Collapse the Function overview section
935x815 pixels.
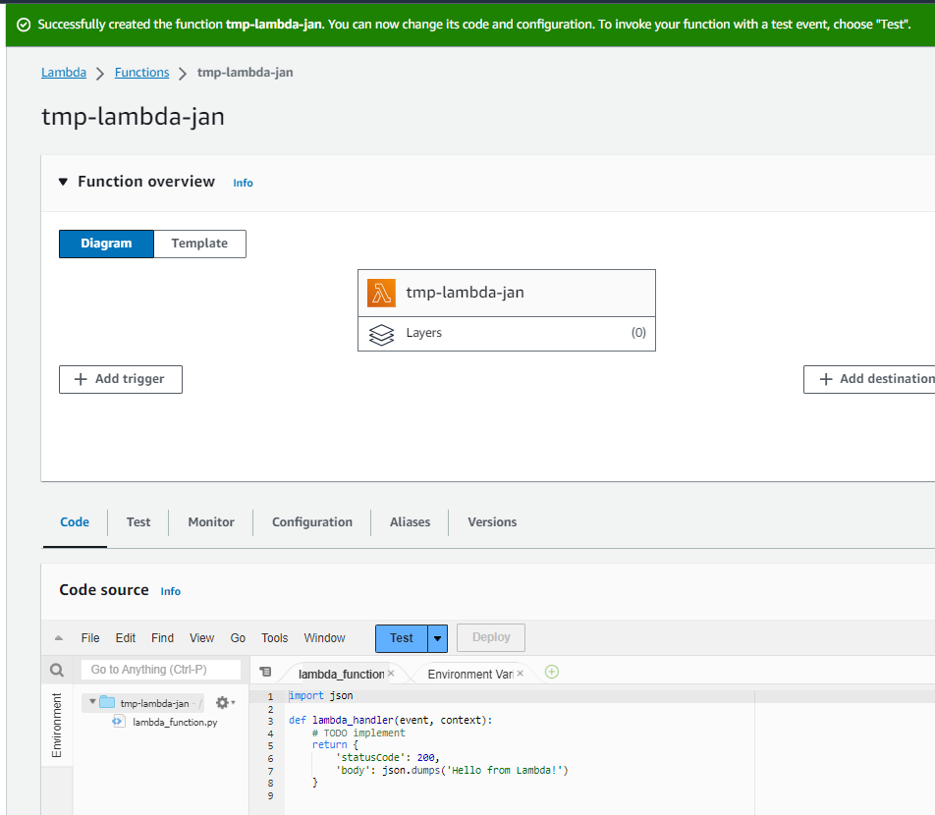pos(63,182)
